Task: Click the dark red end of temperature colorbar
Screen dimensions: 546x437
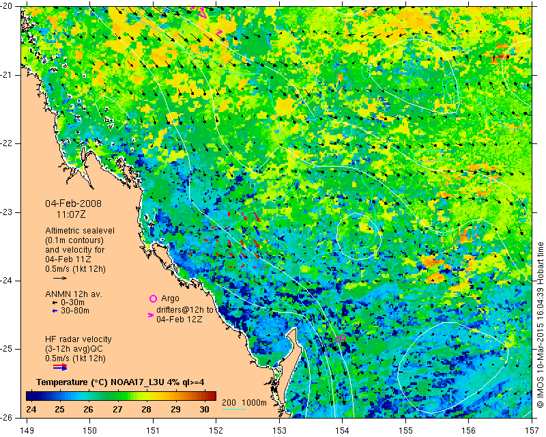Action: click(x=212, y=396)
